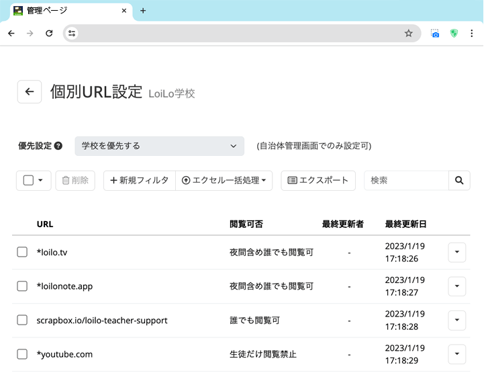Click the green shield extension icon
484x381 pixels.
[x=454, y=33]
